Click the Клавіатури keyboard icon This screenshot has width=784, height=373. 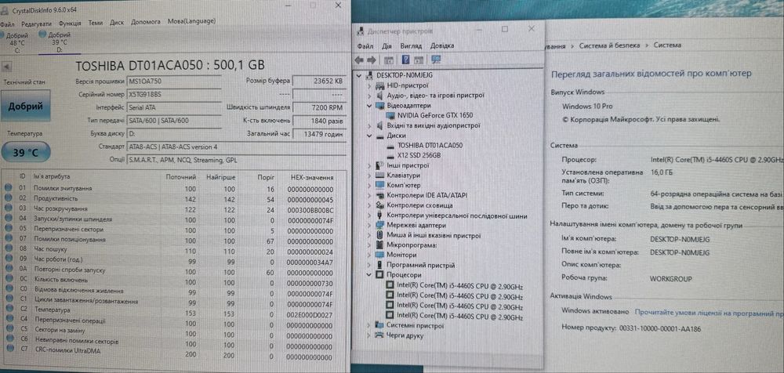click(x=381, y=176)
